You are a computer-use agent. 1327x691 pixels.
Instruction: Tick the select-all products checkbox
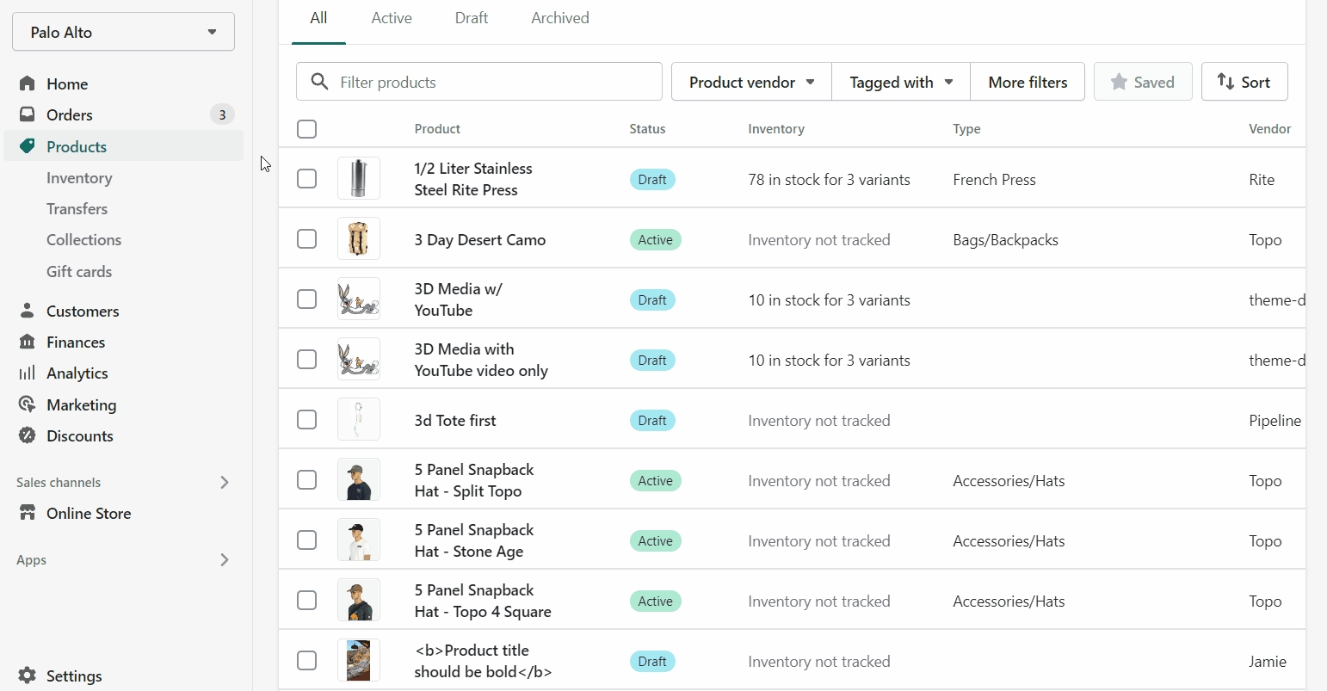tap(306, 129)
